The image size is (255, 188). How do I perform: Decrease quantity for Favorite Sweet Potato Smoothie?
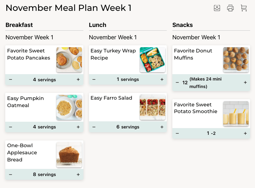pos(177,133)
